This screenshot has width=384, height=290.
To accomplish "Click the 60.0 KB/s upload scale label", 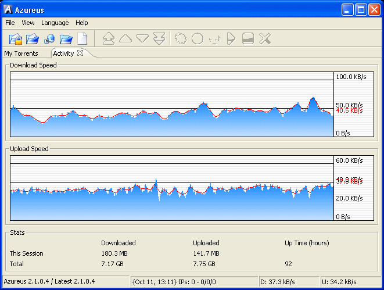I will tap(349, 160).
